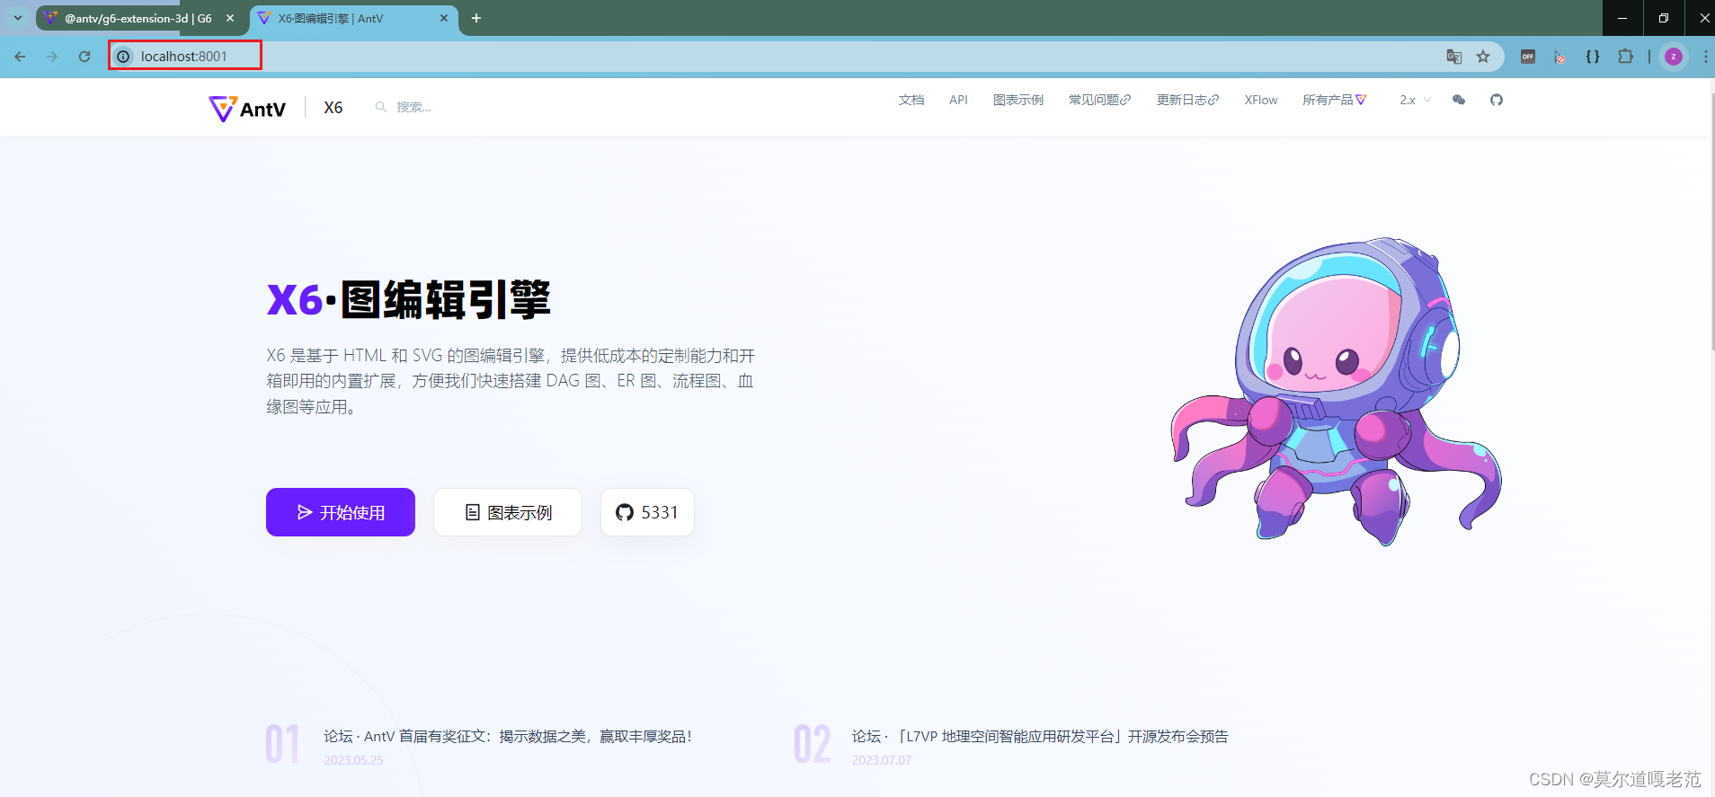Click the translate page icon
This screenshot has height=797, width=1715.
[x=1454, y=57]
